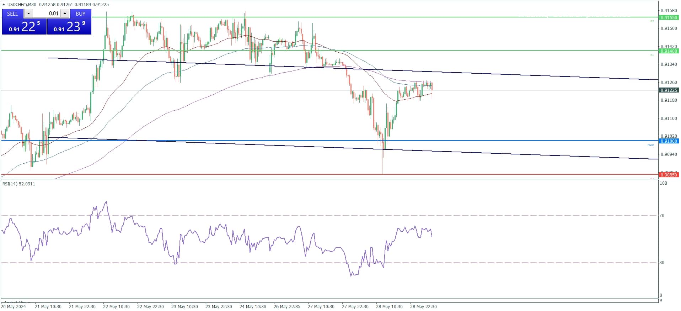Decrease lot volume with down arrow

click(x=28, y=14)
